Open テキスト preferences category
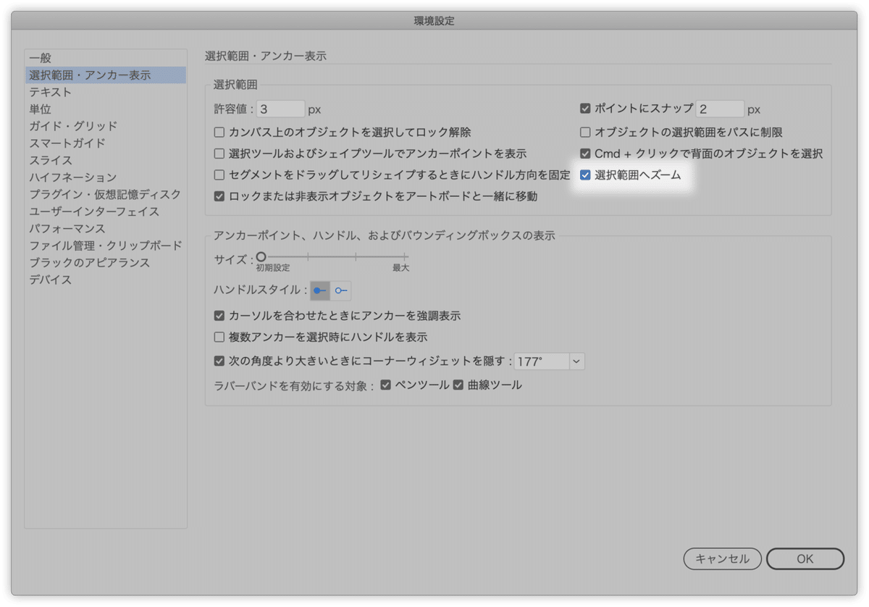 [x=106, y=92]
